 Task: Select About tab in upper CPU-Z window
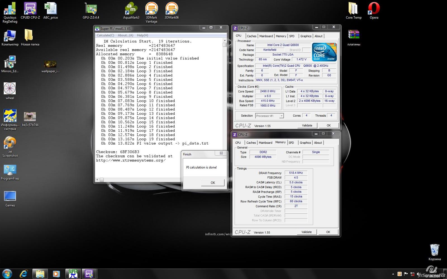[318, 36]
